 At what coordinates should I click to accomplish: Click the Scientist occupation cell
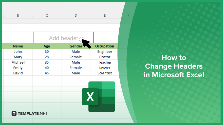[x=105, y=73]
